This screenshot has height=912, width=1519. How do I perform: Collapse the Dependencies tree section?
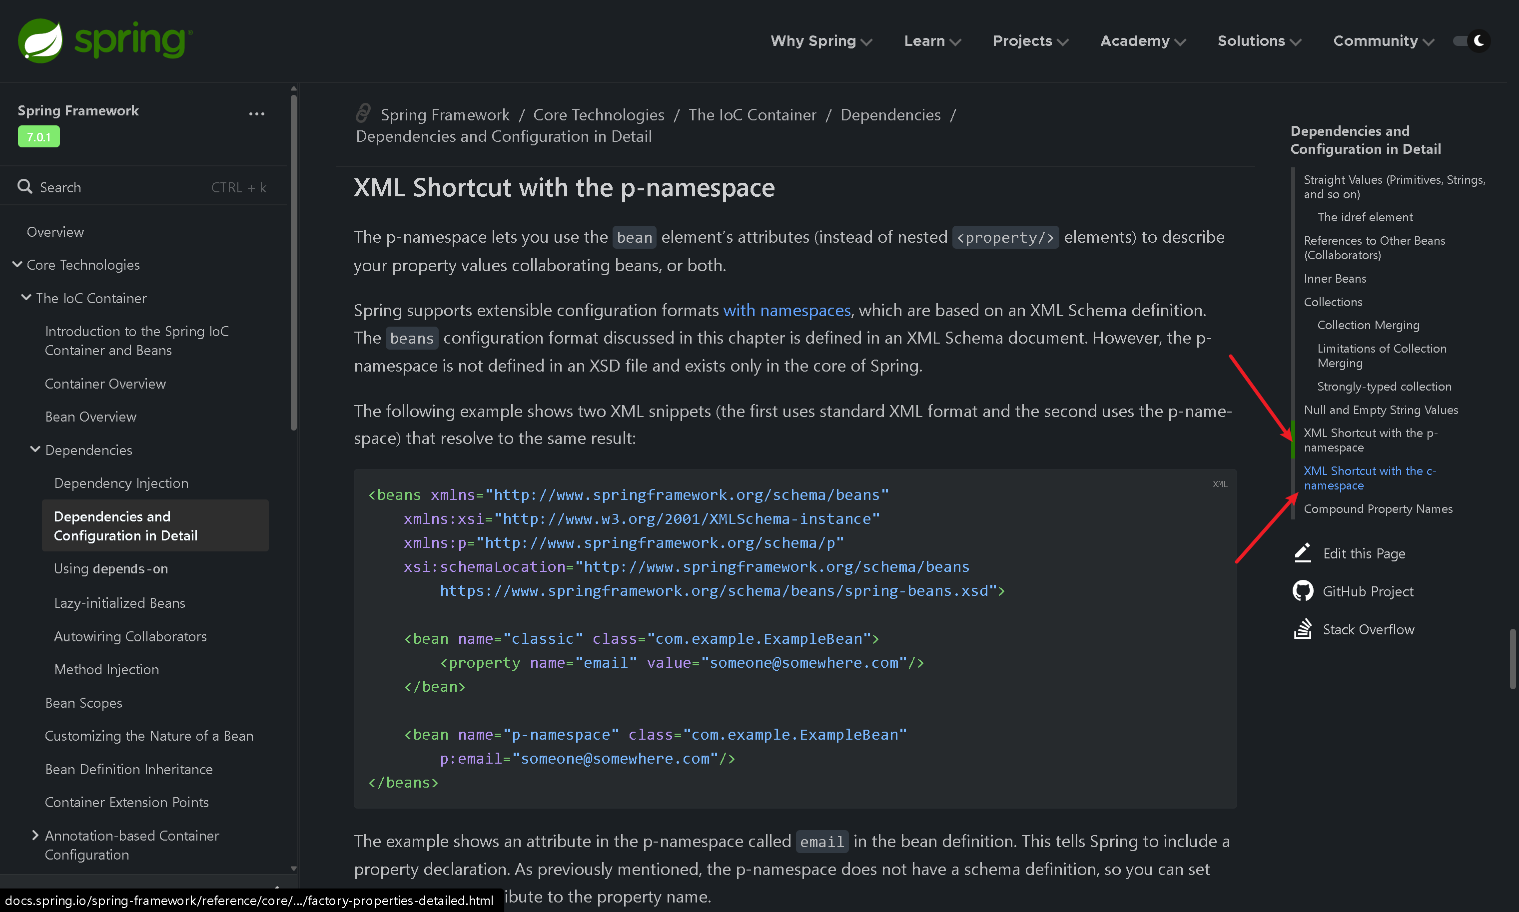tap(35, 449)
